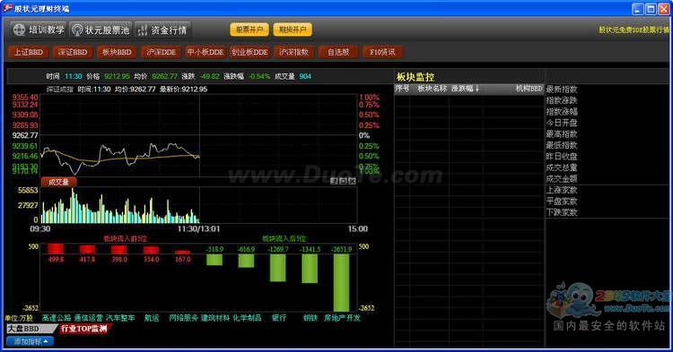Open the 资金行情 capital market view
673x352 pixels.
162,30
